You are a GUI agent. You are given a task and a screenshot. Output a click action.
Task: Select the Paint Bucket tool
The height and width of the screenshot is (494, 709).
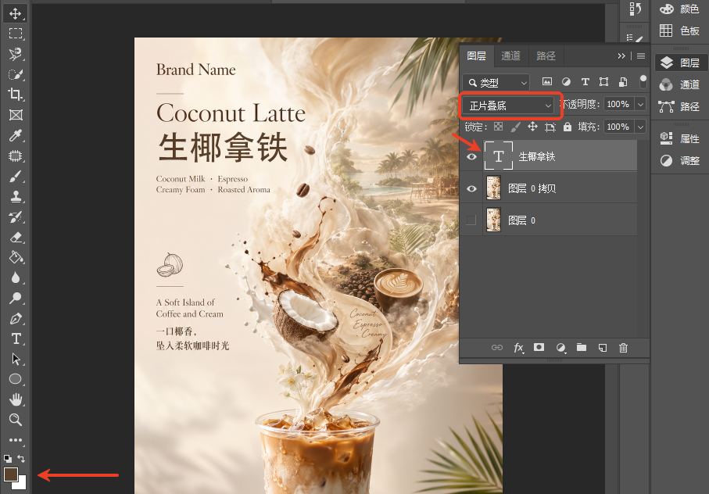tap(16, 257)
